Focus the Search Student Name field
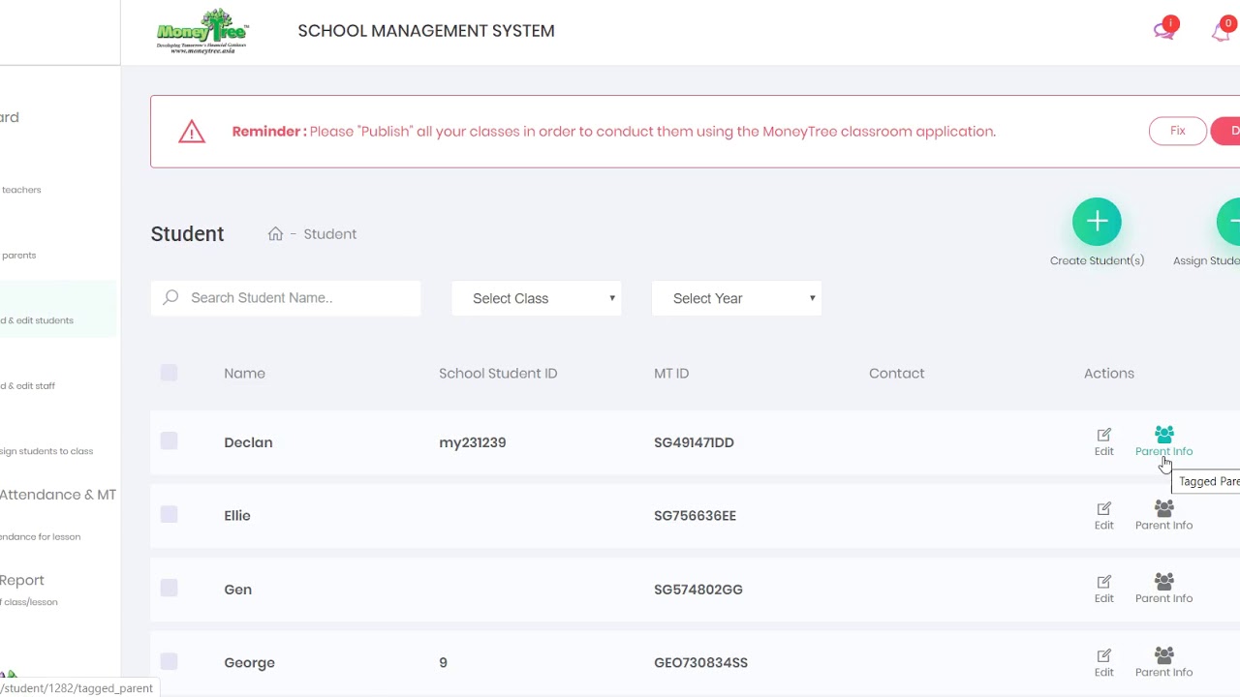 pyautogui.click(x=286, y=298)
